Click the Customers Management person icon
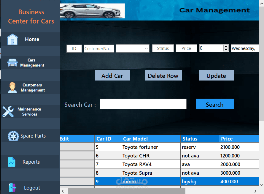Viewport: 264px width, 194px height. (x=12, y=88)
